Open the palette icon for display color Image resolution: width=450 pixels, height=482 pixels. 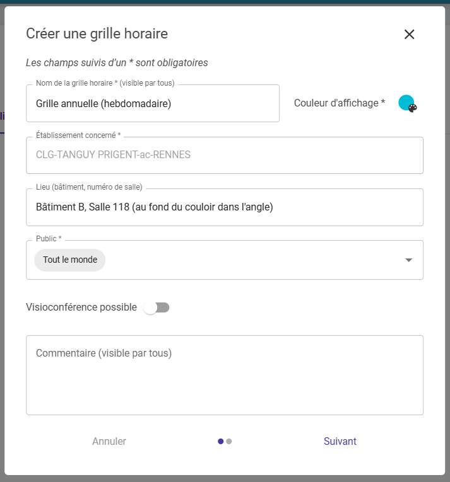click(x=413, y=108)
